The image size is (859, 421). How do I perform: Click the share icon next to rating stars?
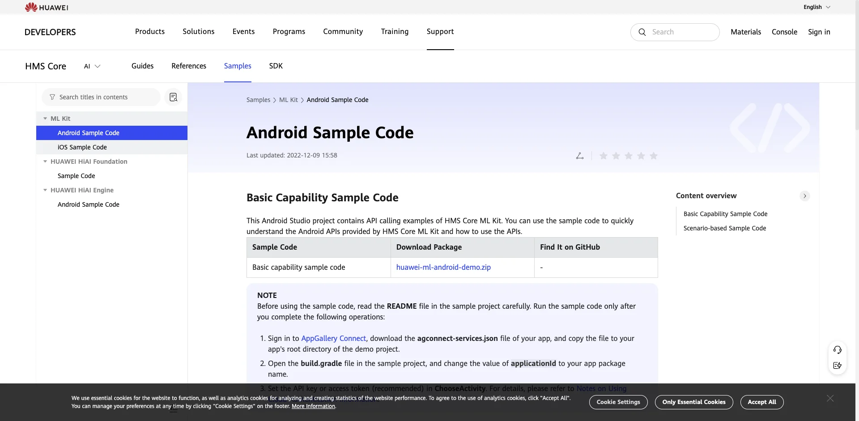click(580, 156)
